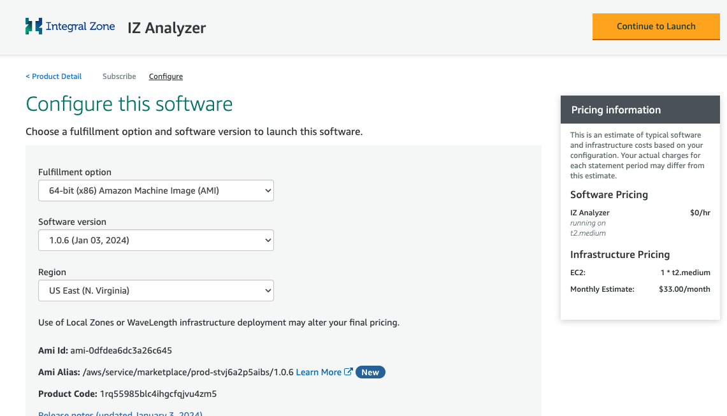Open the Software version dropdown

coord(155,240)
